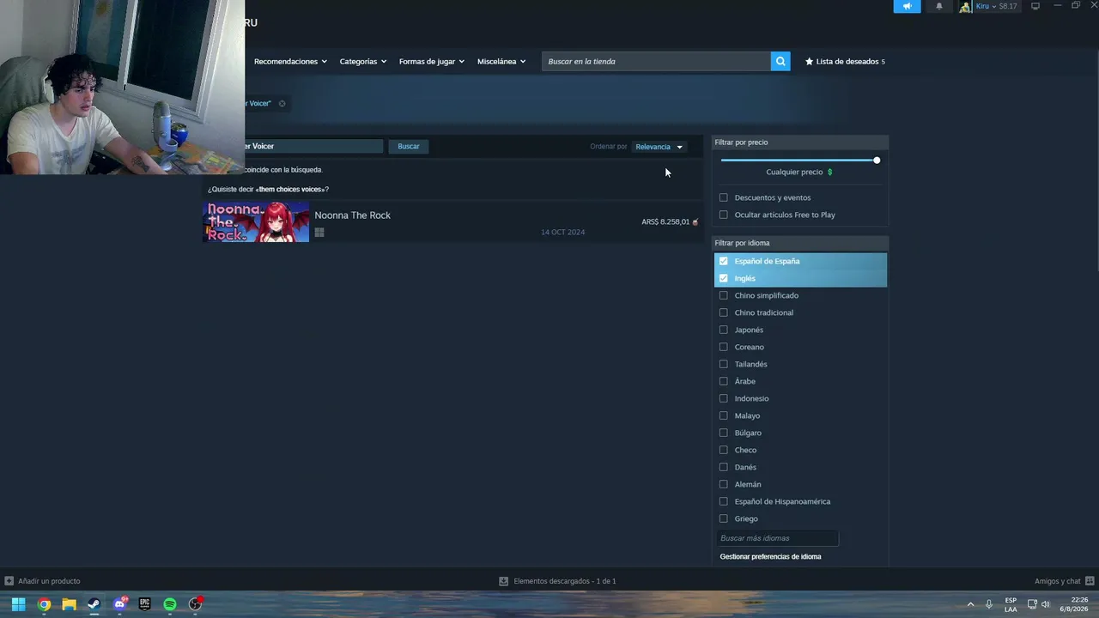Open Gestionar preferencias de idioma link

coord(770,556)
